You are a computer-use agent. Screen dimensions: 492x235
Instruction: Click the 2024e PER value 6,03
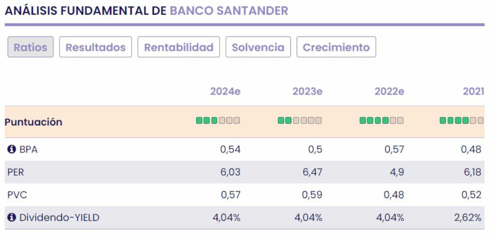(230, 173)
